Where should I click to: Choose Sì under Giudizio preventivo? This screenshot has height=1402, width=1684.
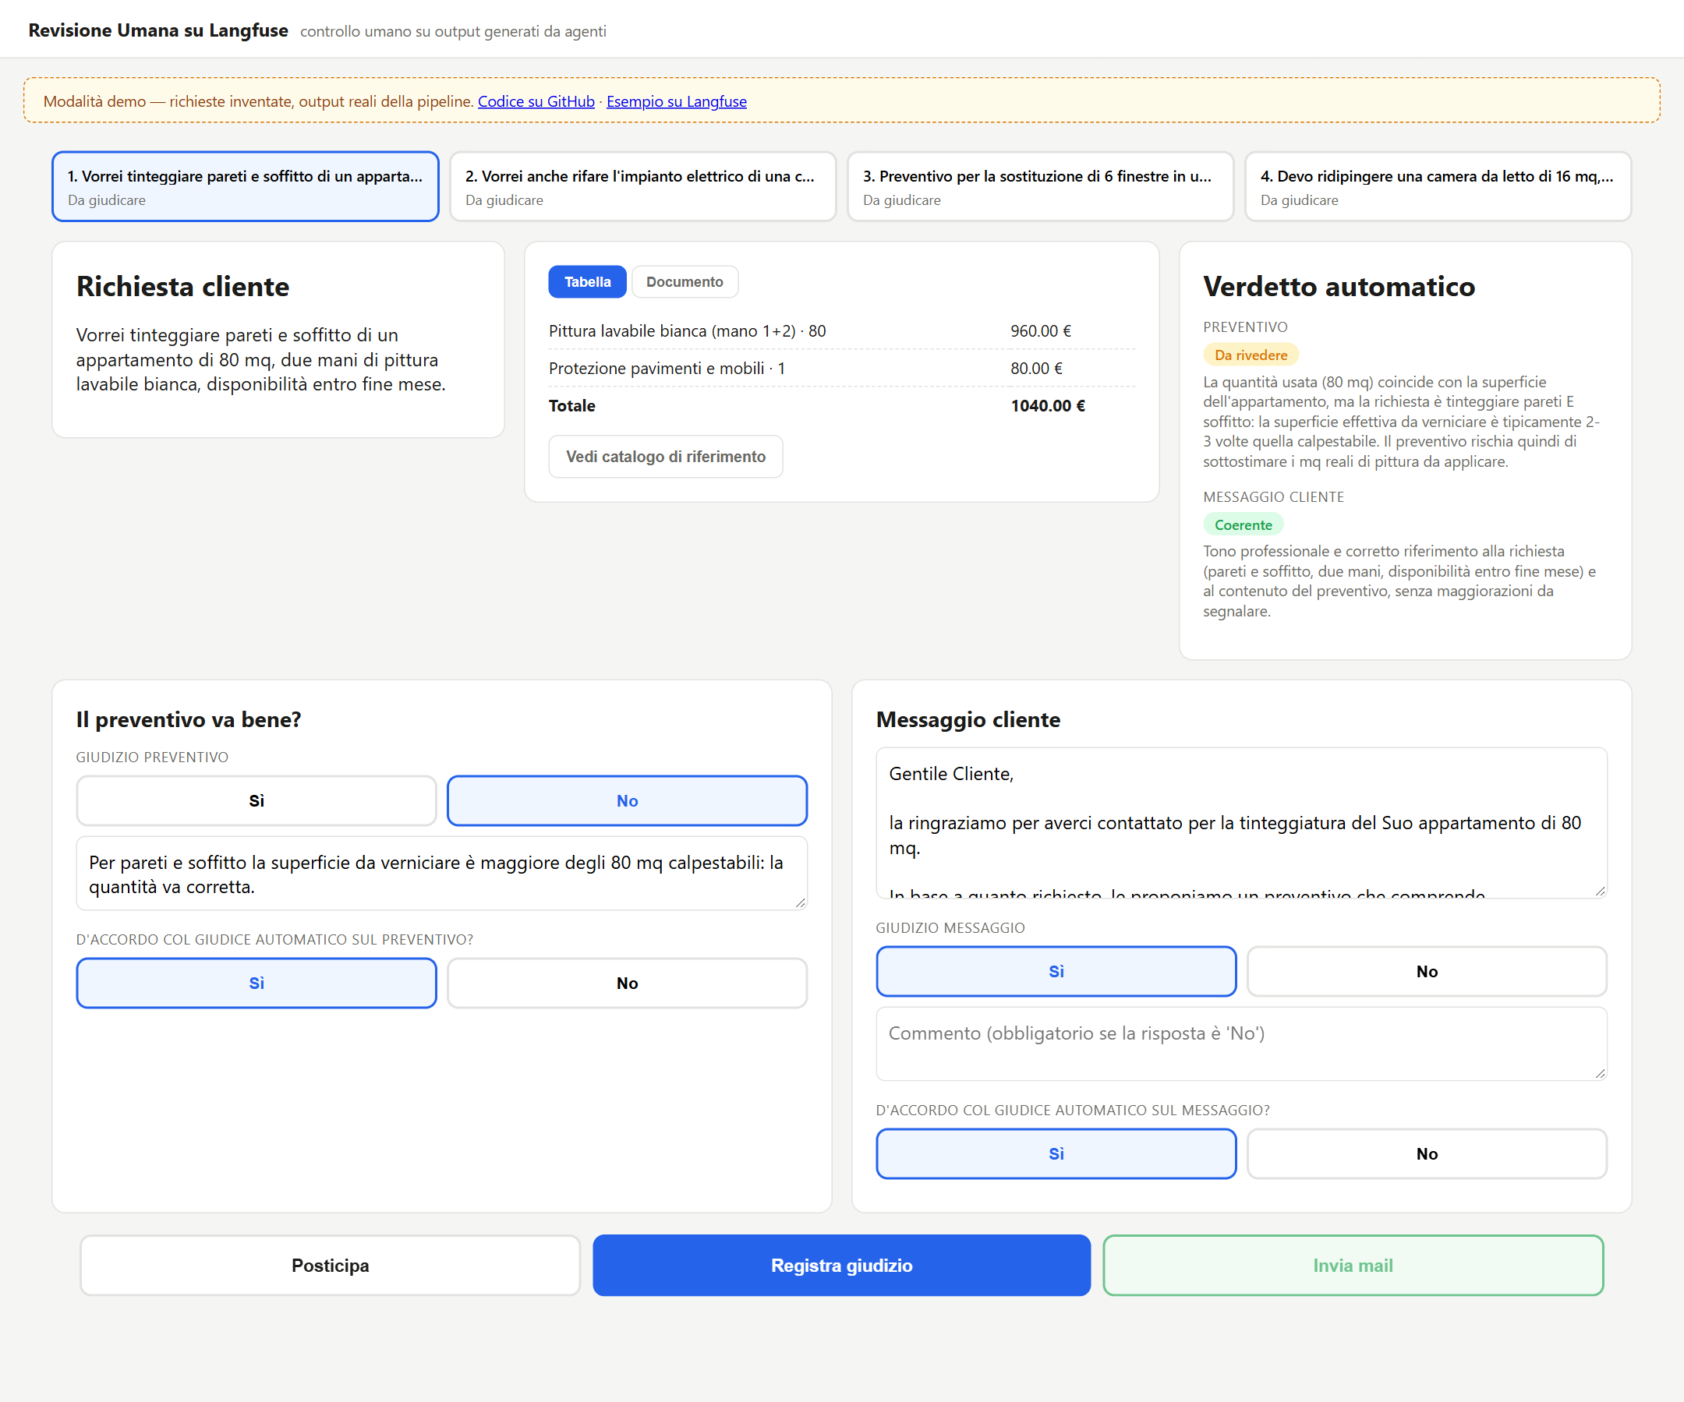256,800
